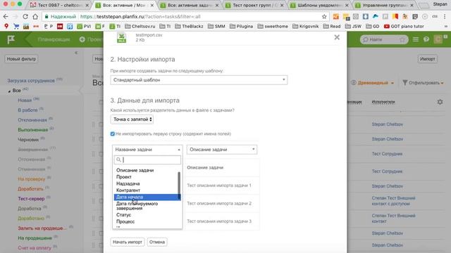The height and width of the screenshot is (253, 451).
Task: Bookmark page with star icon in address bar
Action: tap(324, 17)
